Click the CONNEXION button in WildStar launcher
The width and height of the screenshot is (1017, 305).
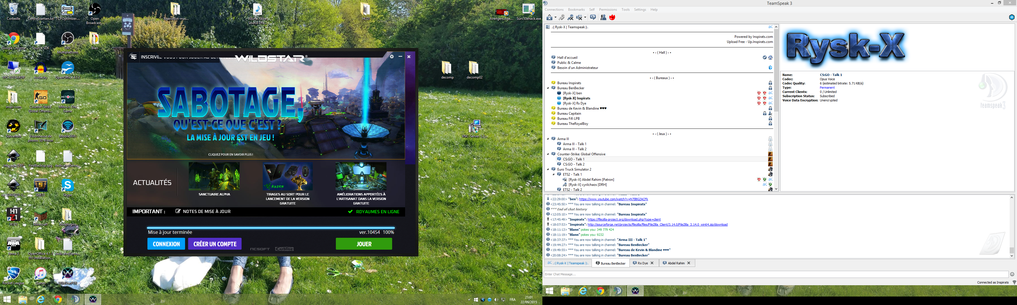166,244
